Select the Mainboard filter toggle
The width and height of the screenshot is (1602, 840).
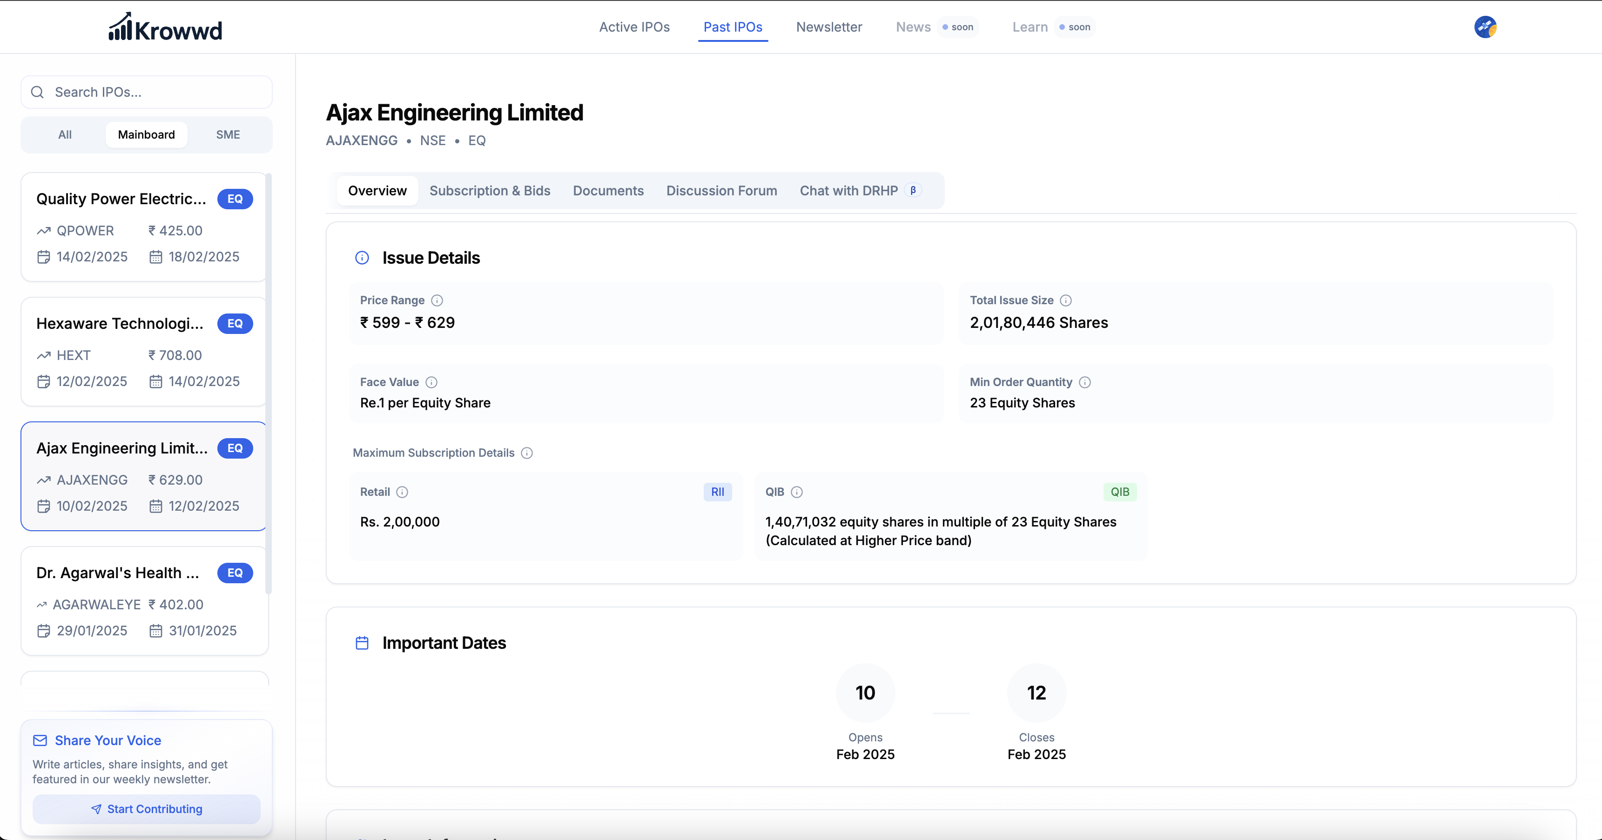146,135
